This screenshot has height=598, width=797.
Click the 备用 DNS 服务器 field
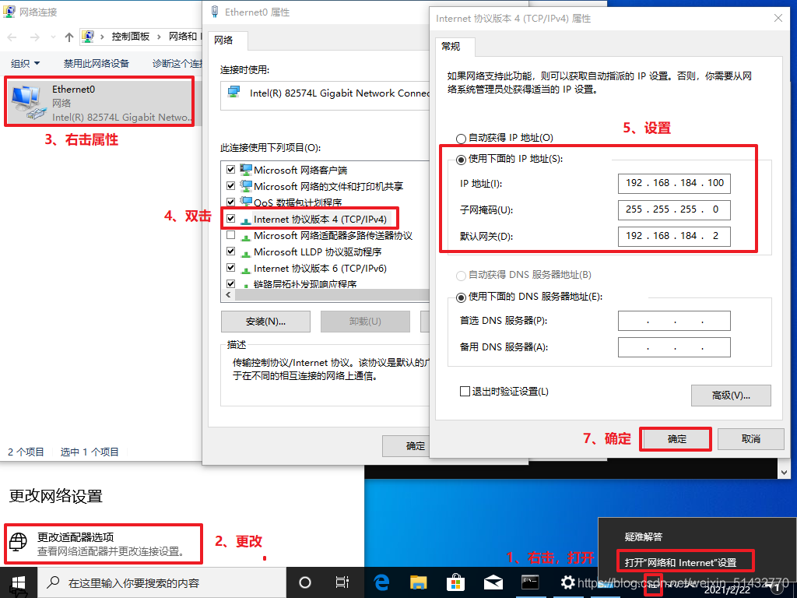click(x=674, y=347)
